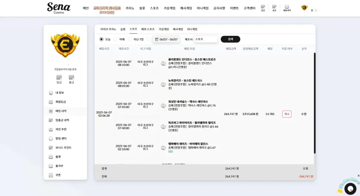Open 룰렛 in the sidebar
Image resolution: width=360 pixels, height=196 pixels.
point(65,157)
